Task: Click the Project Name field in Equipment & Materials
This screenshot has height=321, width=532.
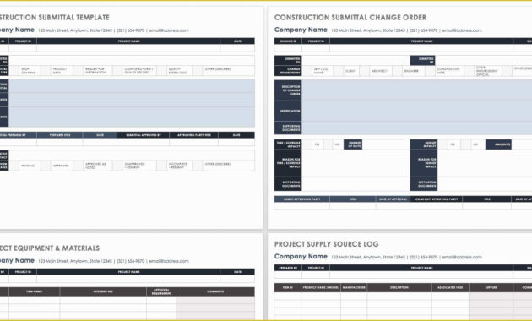Action: [x=128, y=279]
